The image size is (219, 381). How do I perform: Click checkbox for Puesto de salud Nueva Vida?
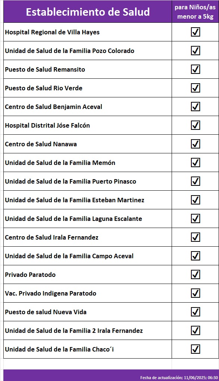pyautogui.click(x=195, y=312)
